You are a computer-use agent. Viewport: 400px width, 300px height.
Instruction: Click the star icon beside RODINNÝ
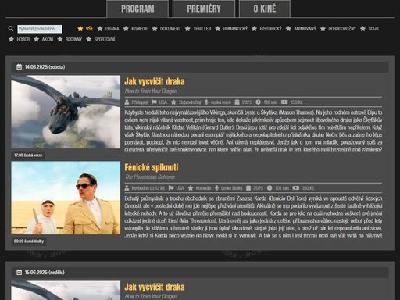[60, 39]
